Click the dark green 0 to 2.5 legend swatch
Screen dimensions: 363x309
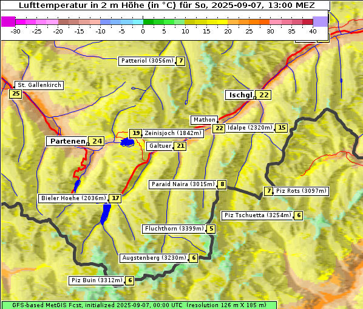pyautogui.click(x=148, y=22)
